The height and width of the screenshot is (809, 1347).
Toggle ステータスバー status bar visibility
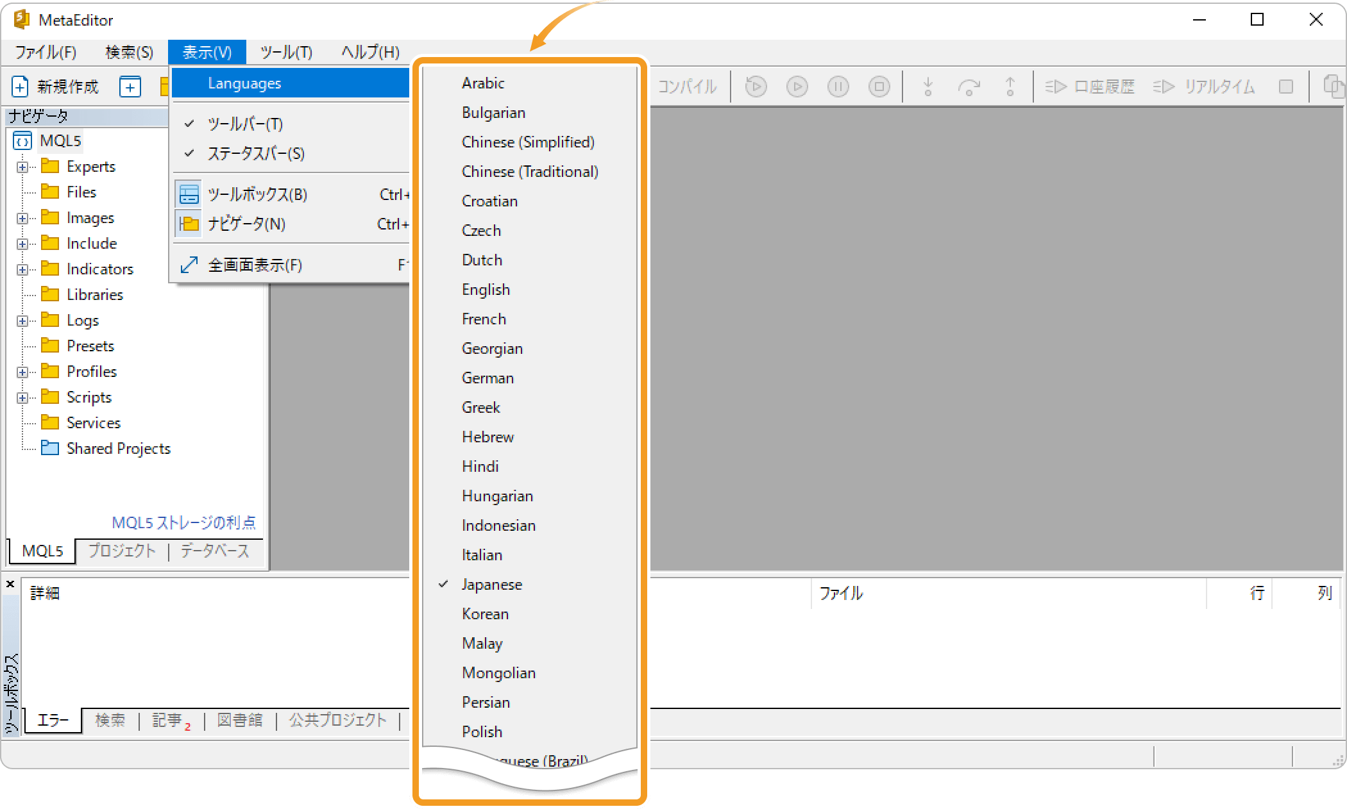[x=254, y=153]
